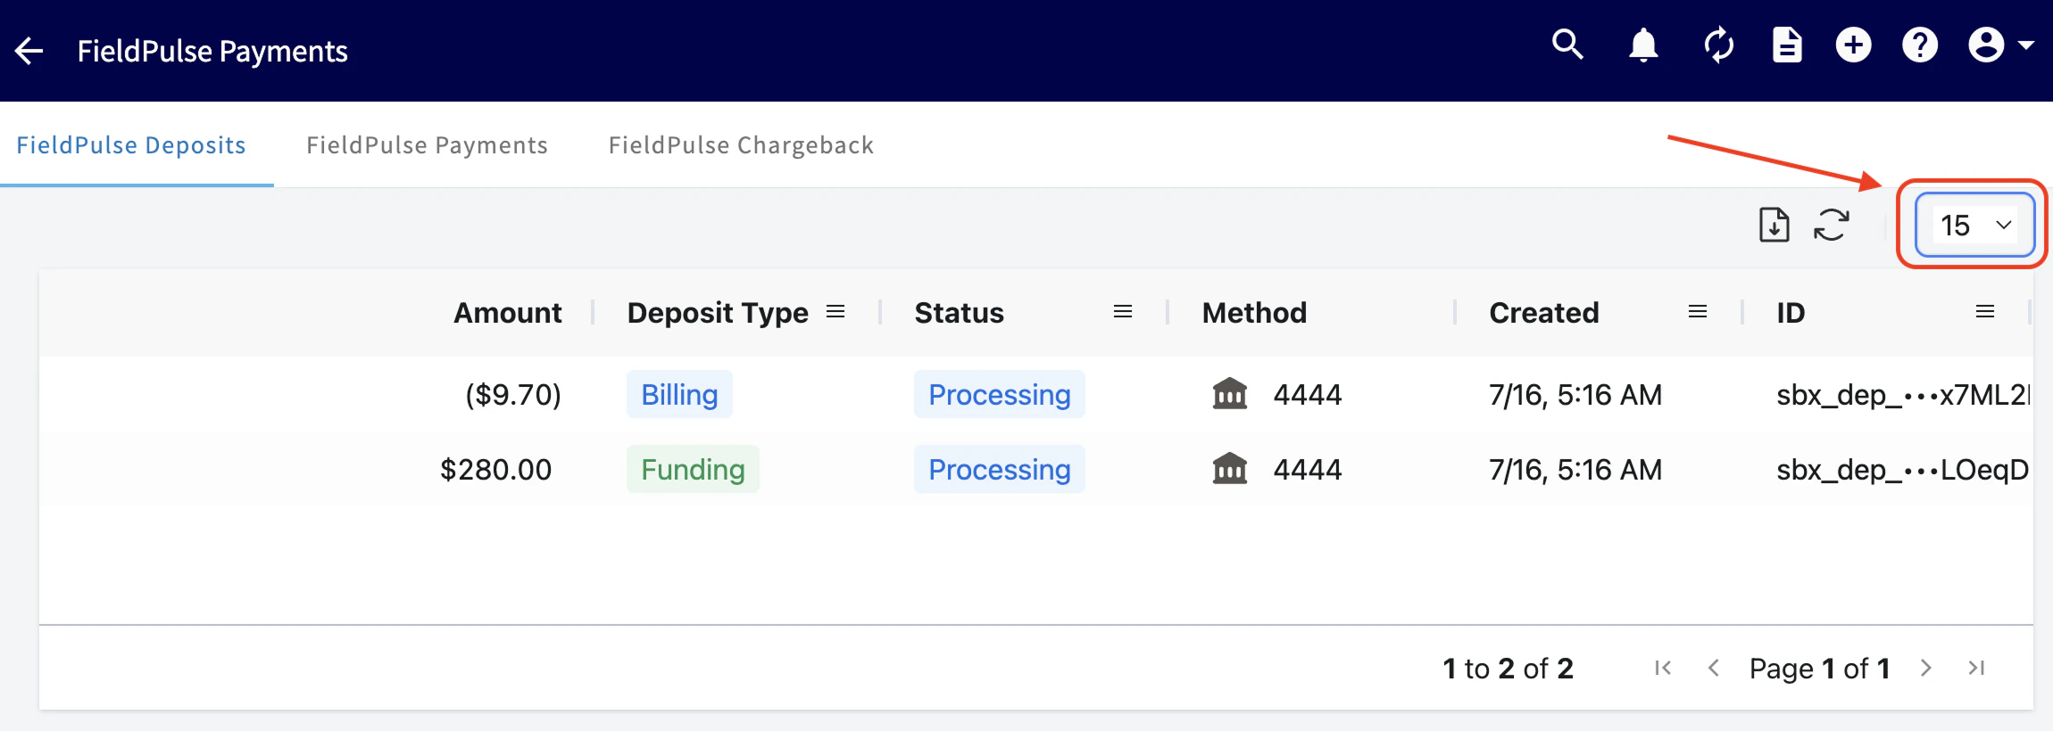Click Processing status in Billing row

[1000, 394]
